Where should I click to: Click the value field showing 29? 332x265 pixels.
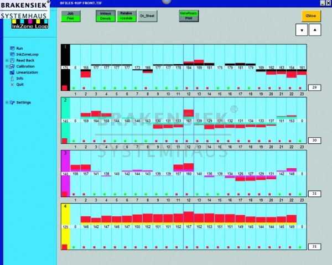coord(314,87)
